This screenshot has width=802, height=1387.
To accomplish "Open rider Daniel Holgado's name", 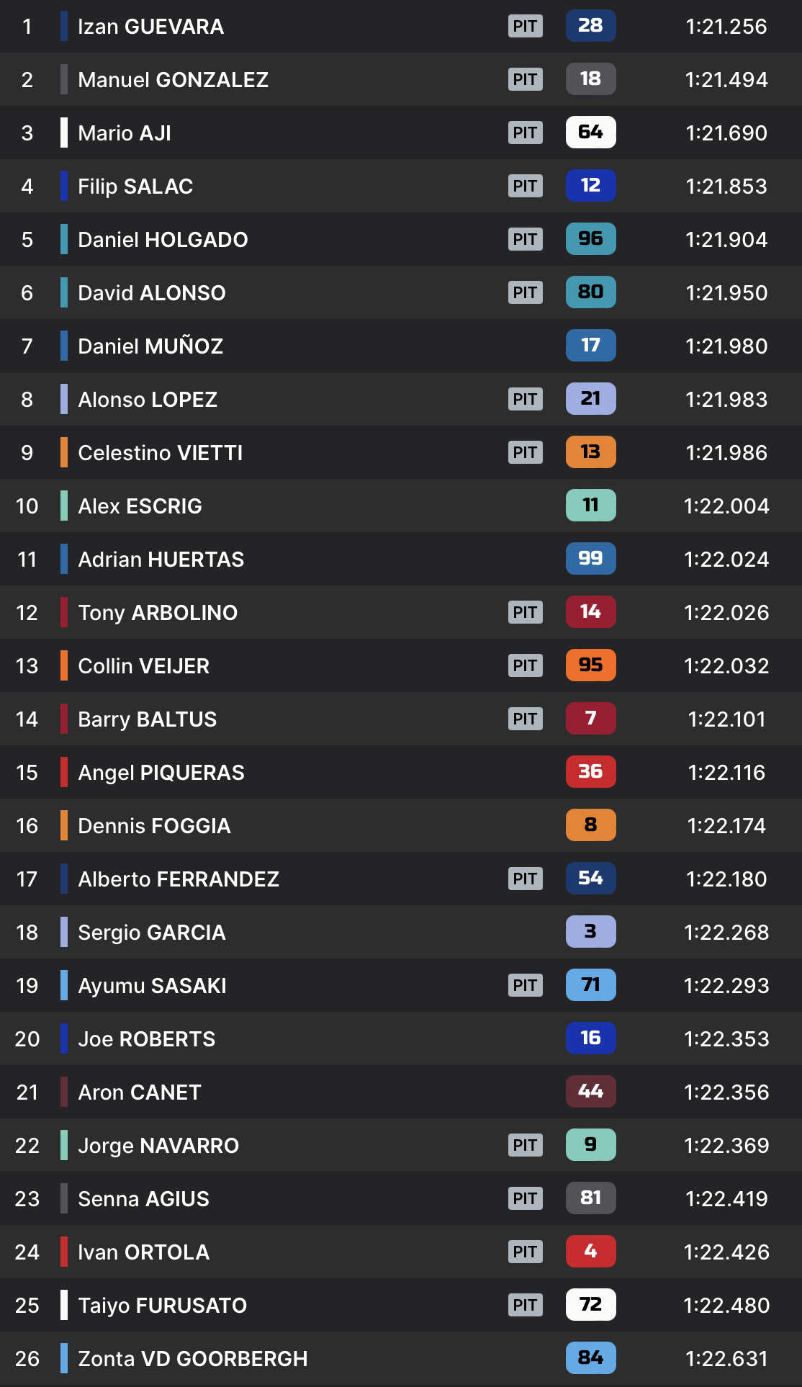I will (163, 240).
